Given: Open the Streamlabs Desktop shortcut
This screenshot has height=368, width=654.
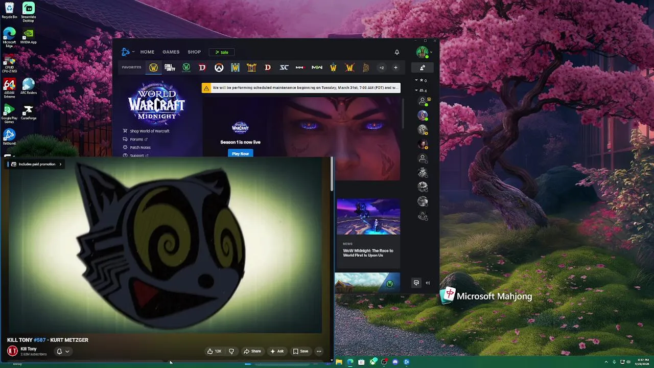Looking at the screenshot, I should coord(29,12).
